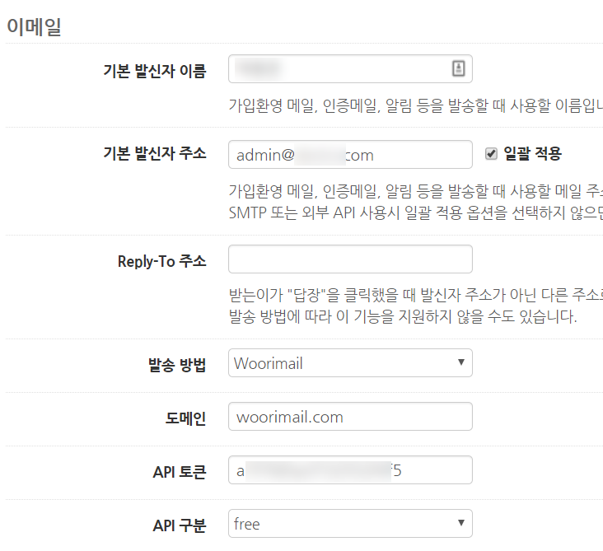Click the admin@ sender address input field
603x551 pixels.
coord(350,155)
